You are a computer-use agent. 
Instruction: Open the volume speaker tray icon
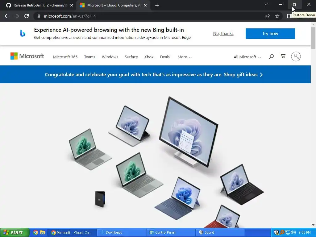point(293,233)
